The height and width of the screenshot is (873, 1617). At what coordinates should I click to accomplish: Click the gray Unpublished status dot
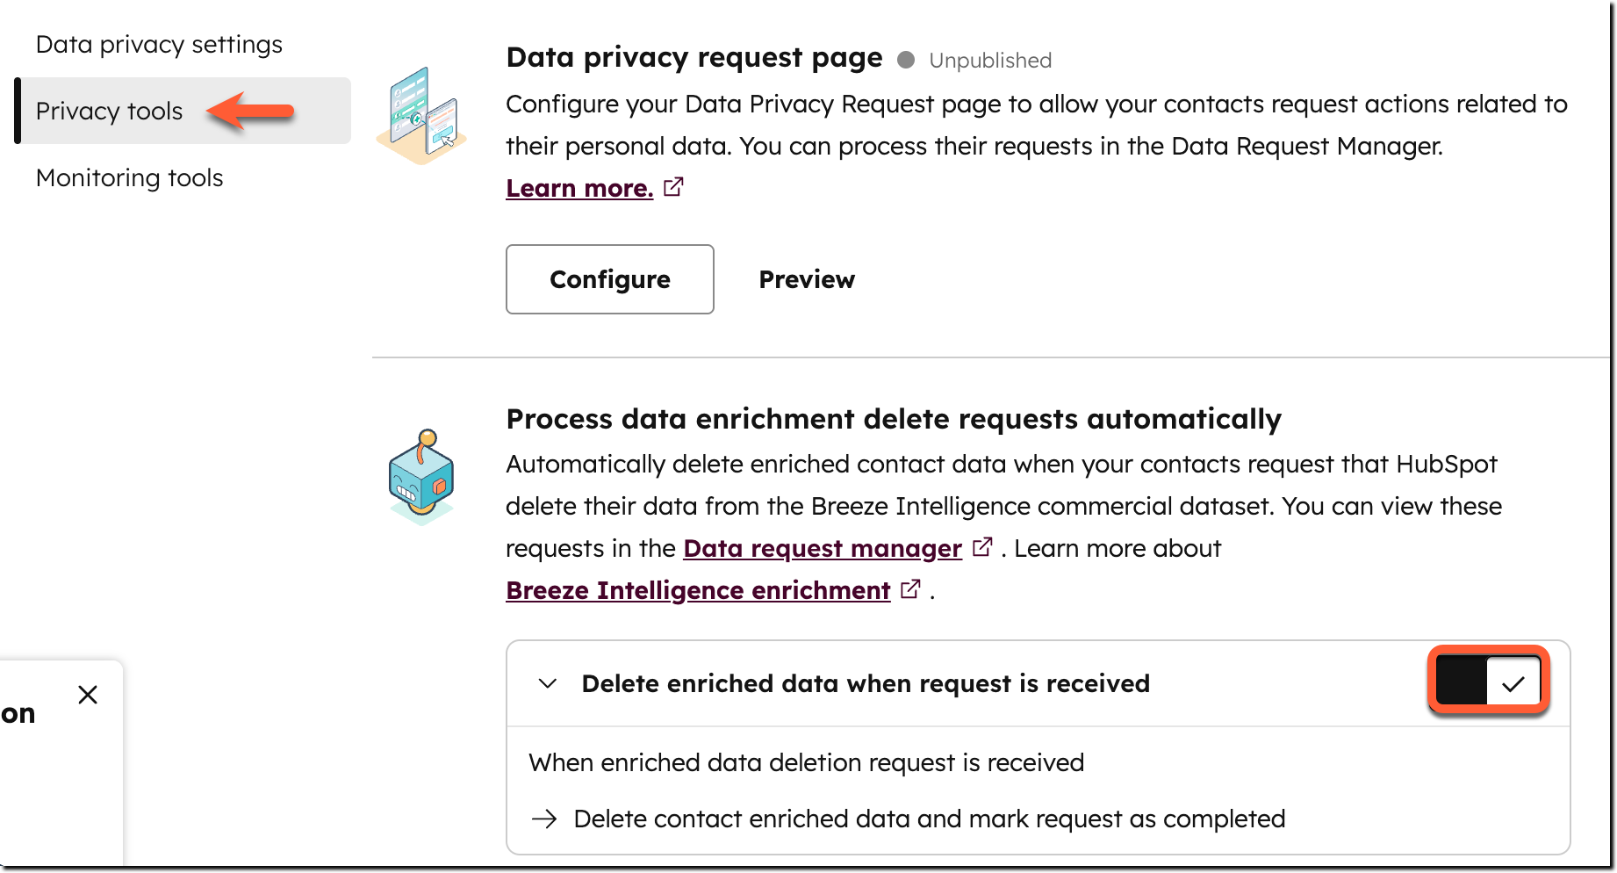pos(907,60)
